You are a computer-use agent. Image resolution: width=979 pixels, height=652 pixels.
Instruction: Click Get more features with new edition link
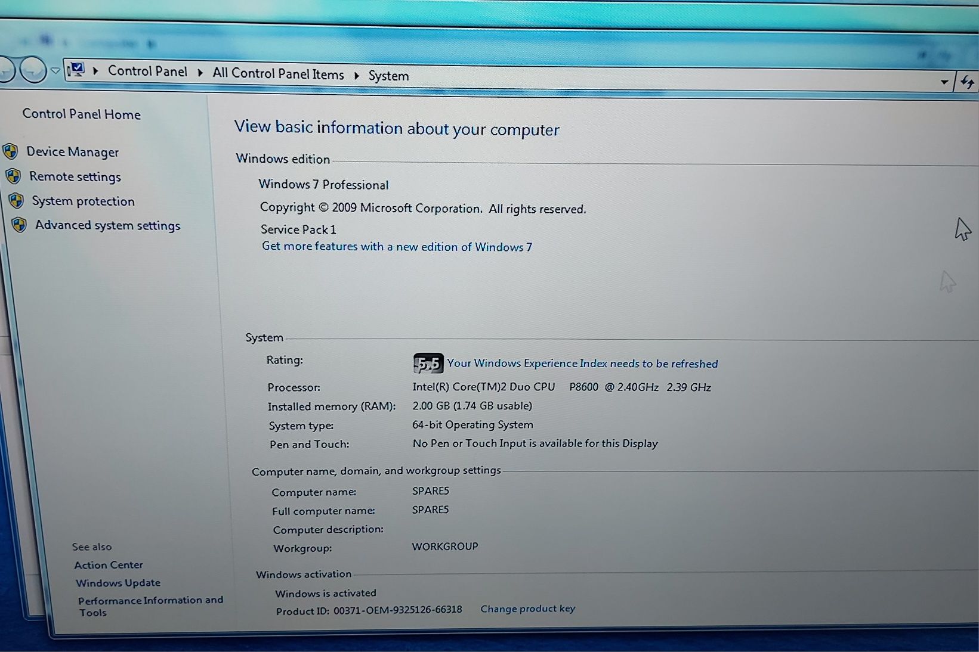coord(397,246)
